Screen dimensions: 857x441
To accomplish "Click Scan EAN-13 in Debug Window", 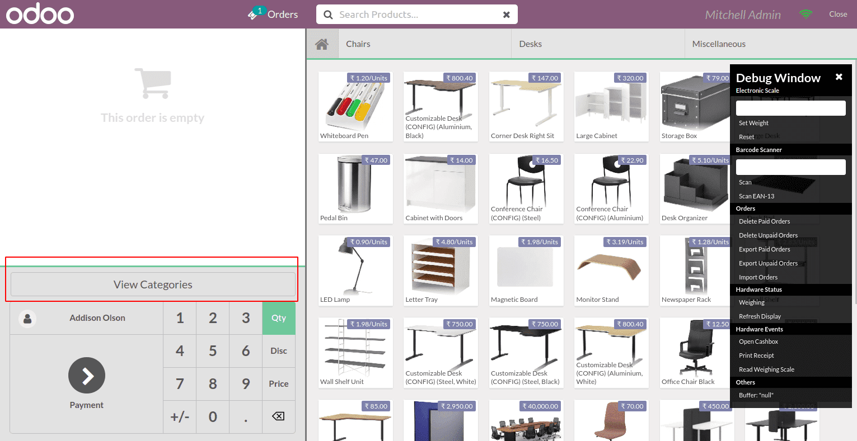I will tap(756, 196).
